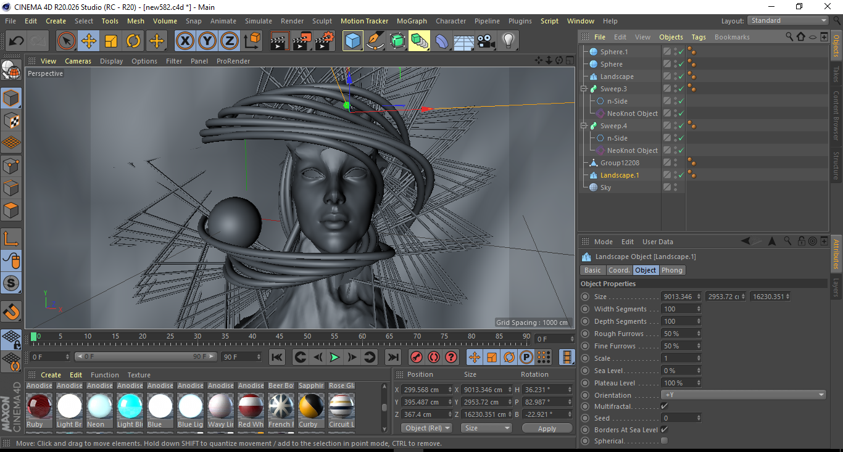Screen dimensions: 843x452
Task: Activate the Scale tool
Action: click(x=111, y=41)
